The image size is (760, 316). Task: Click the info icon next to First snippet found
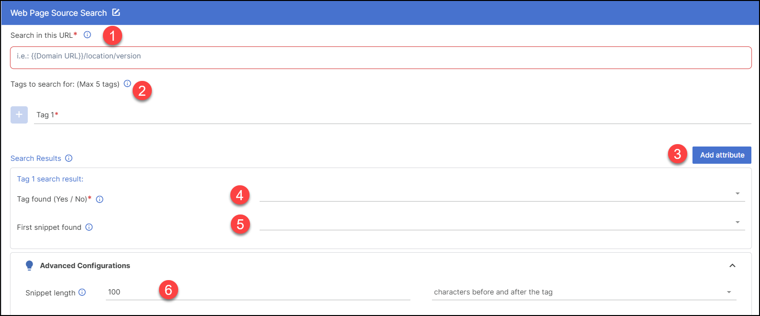coord(89,227)
